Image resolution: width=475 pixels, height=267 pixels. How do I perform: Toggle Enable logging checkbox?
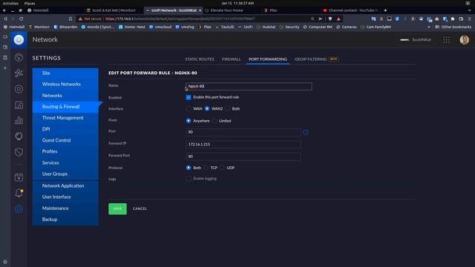pos(189,179)
